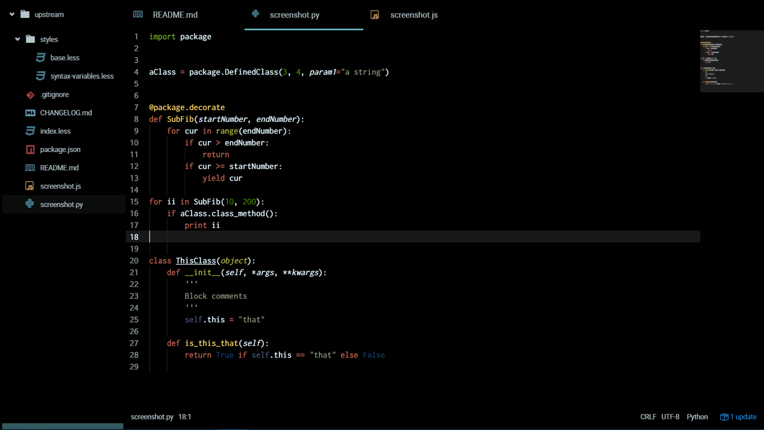Image resolution: width=764 pixels, height=430 pixels.
Task: Open .gitignore in the tree view
Action: coord(54,95)
